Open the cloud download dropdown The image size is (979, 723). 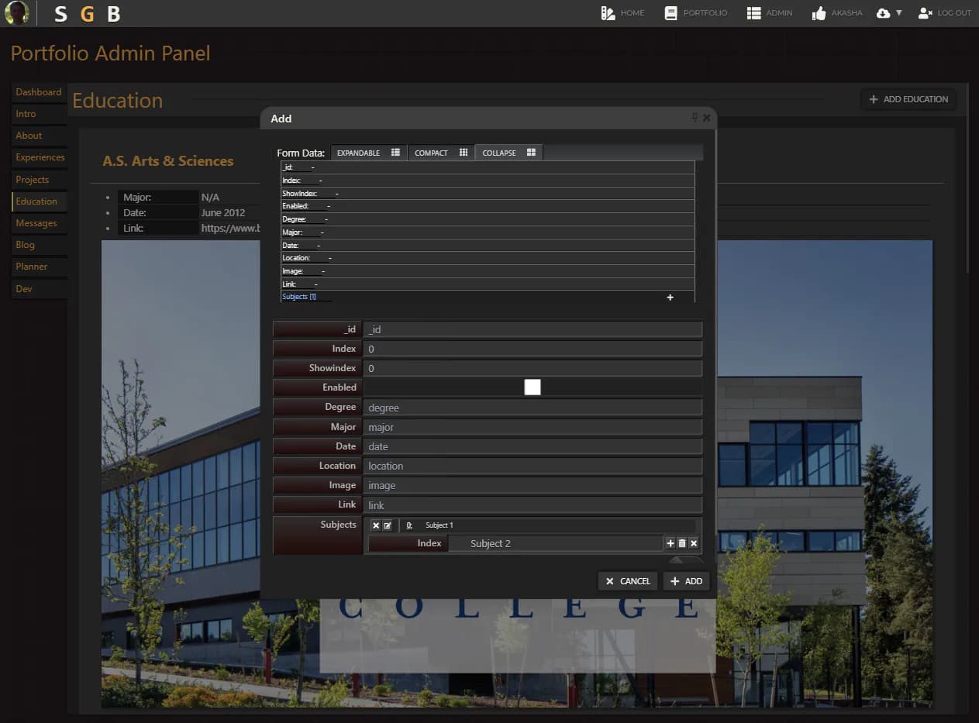click(889, 13)
